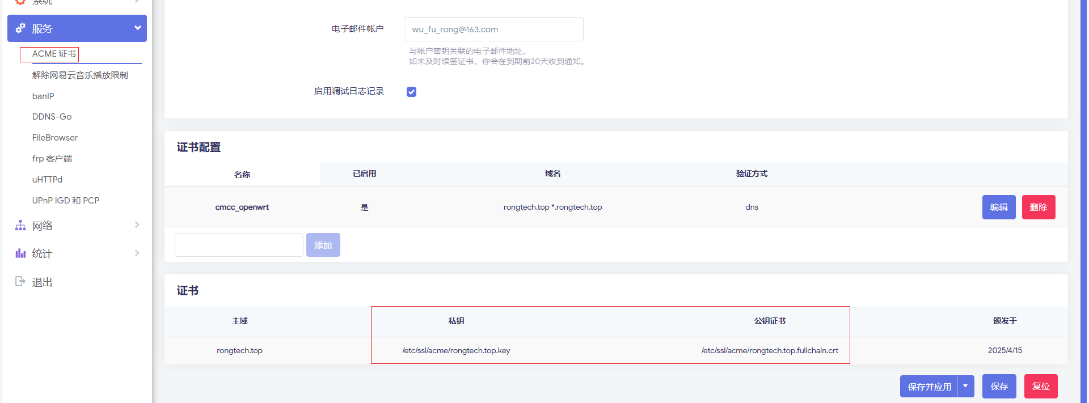This screenshot has width=1089, height=403.
Task: Click the Services gears icon in sidebar
Action: [20, 28]
